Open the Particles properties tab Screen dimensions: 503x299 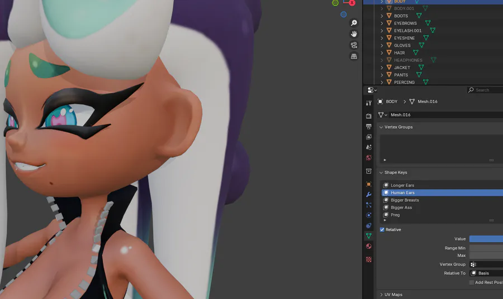(369, 205)
